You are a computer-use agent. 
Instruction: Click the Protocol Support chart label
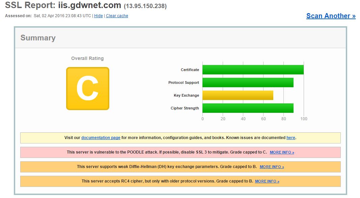click(184, 82)
